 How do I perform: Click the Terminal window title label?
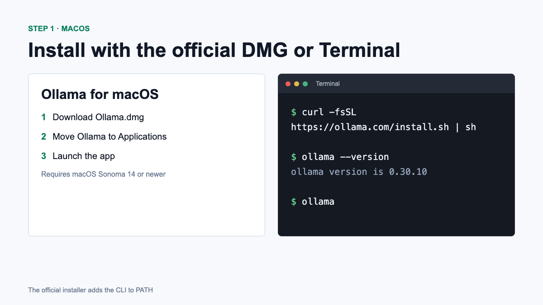click(x=328, y=84)
